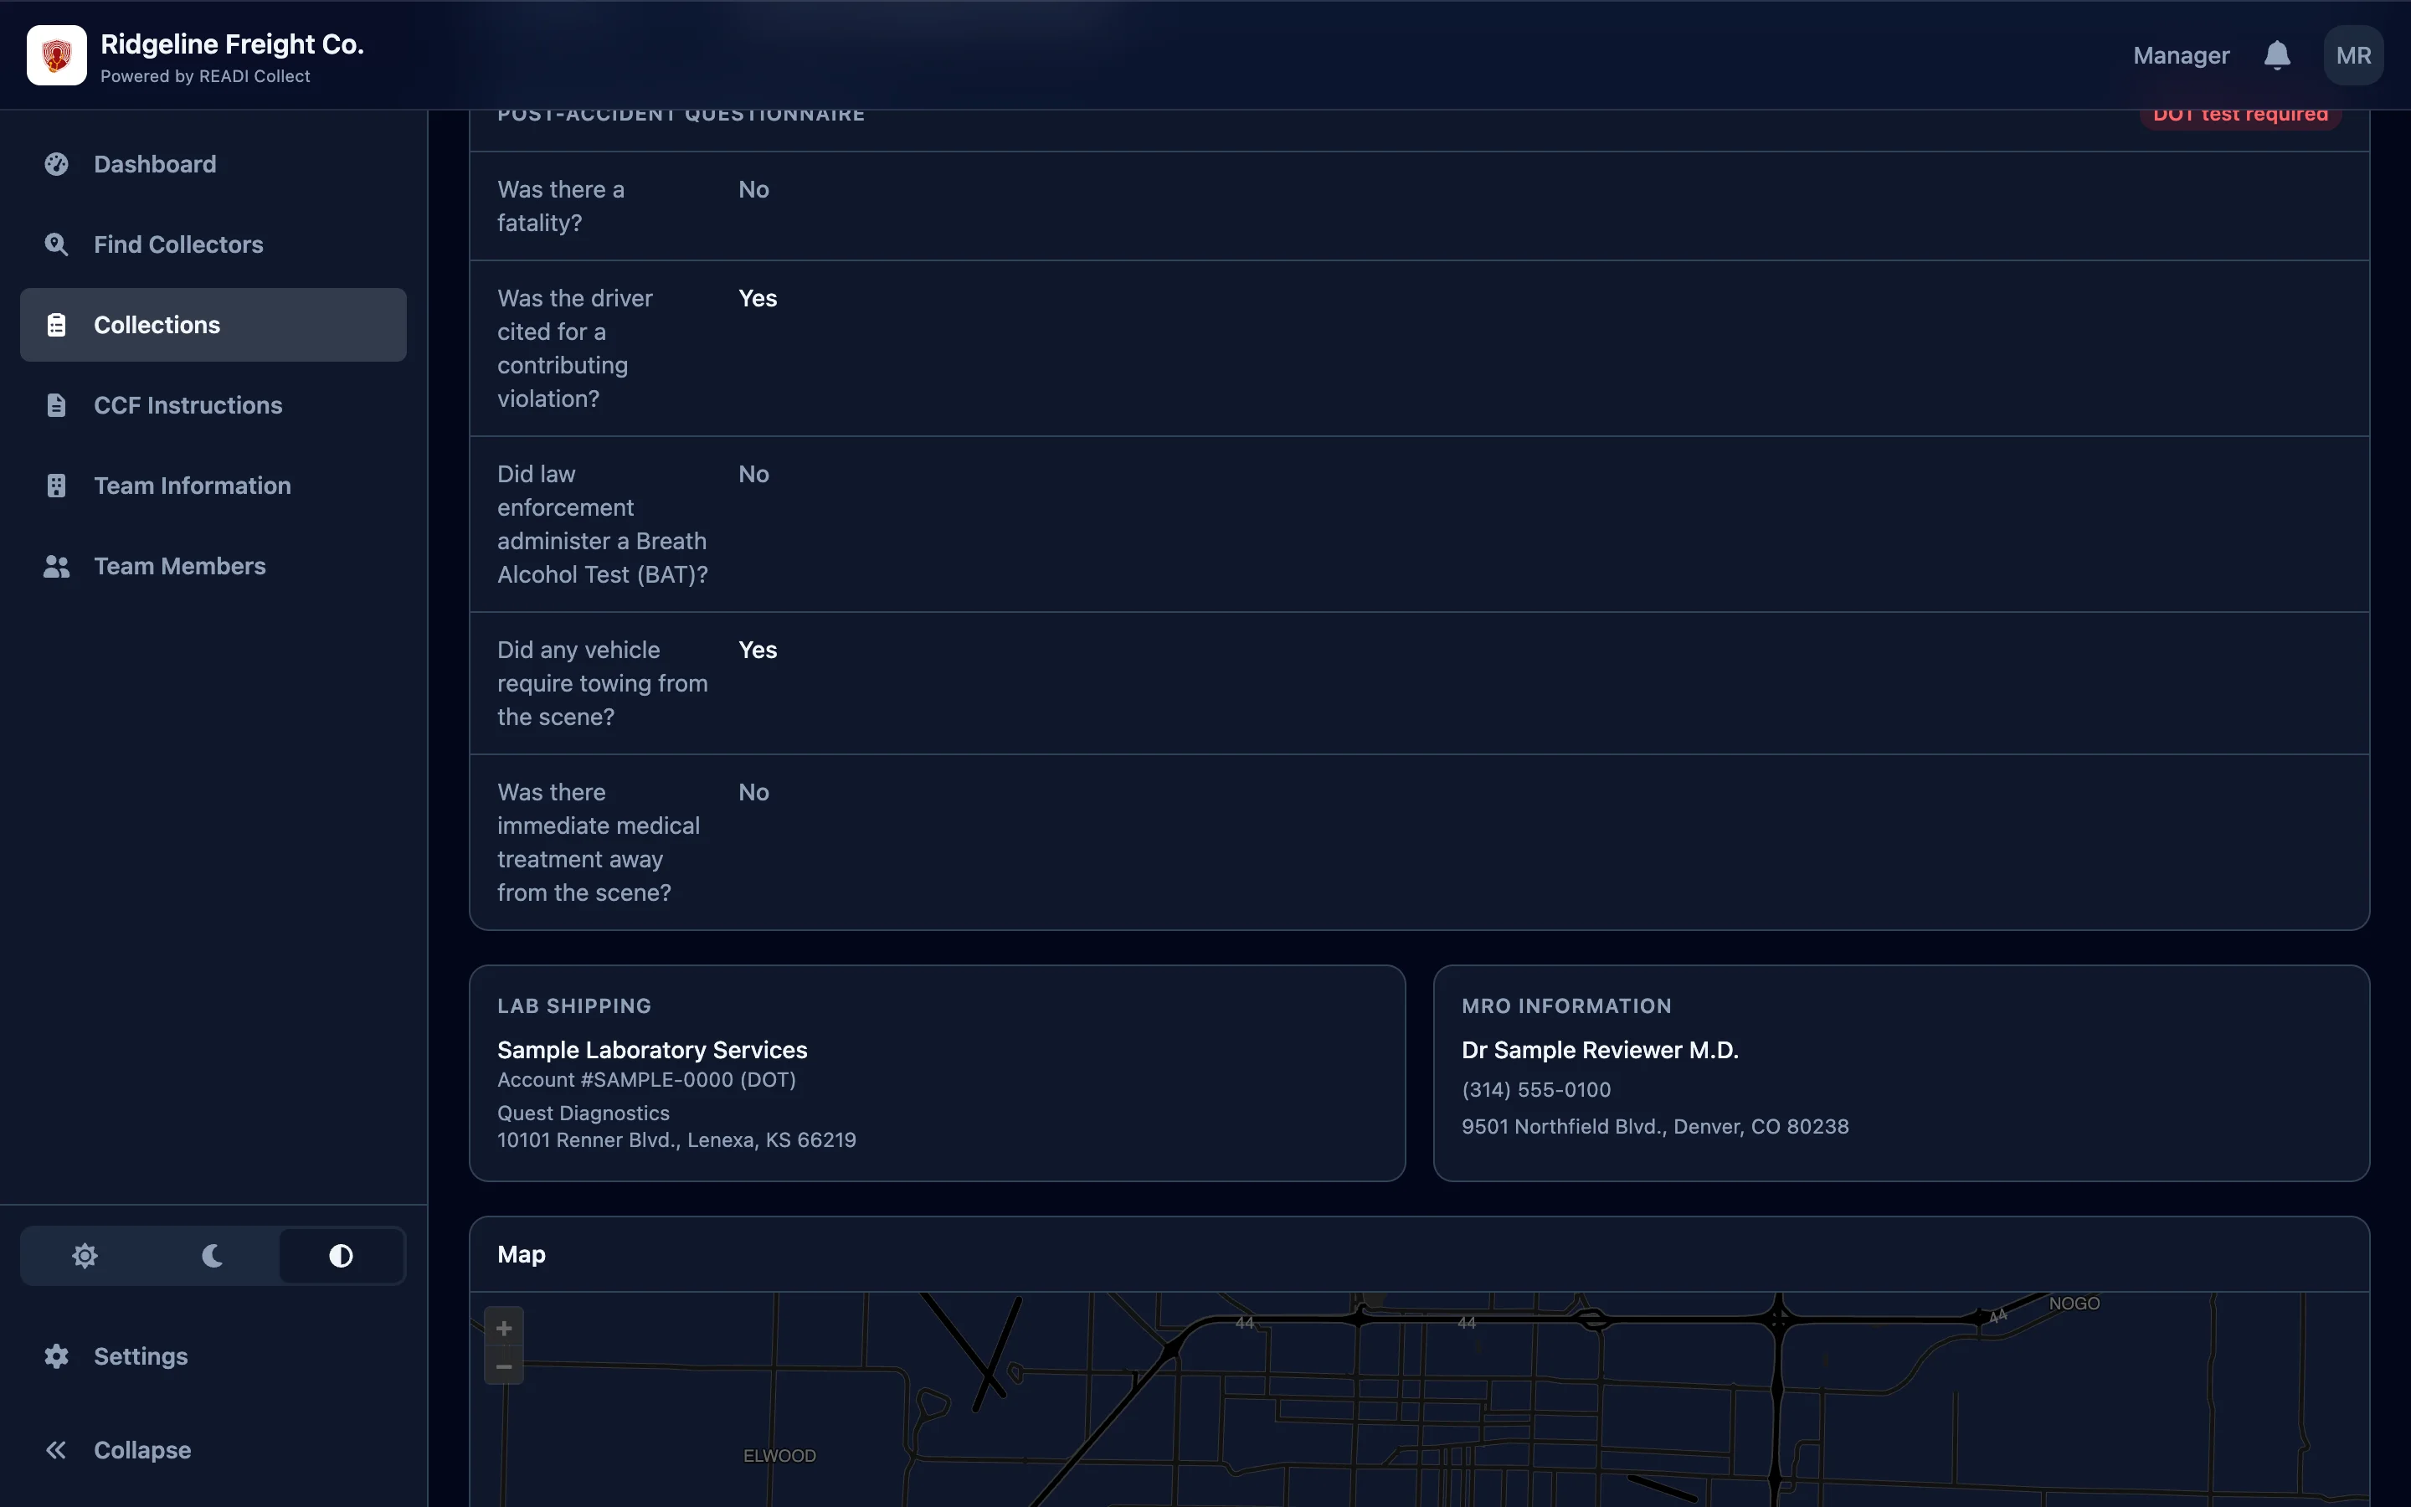Click NOGO label on the map
Screen dimensions: 2411x1507
pos(2074,1304)
